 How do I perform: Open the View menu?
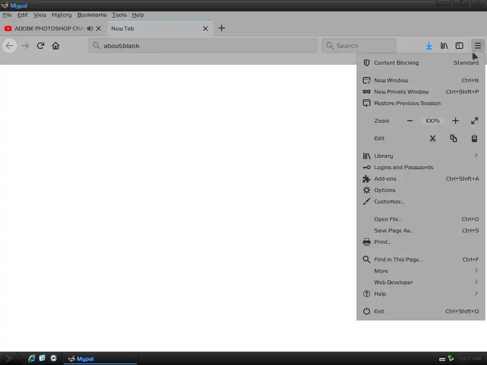coord(40,15)
